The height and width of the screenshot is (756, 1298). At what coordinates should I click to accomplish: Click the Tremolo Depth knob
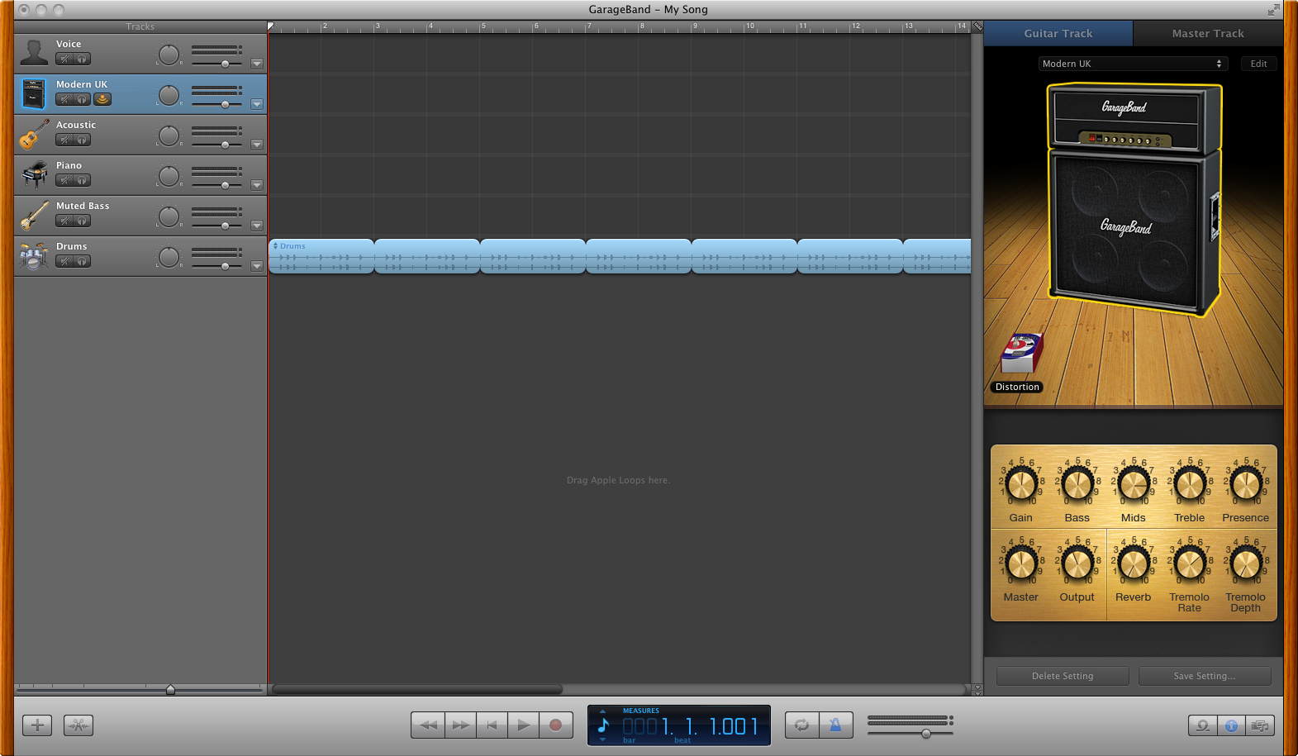[x=1246, y=563]
